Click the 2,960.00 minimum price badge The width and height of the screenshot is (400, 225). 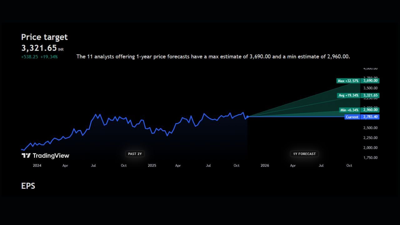coord(370,110)
